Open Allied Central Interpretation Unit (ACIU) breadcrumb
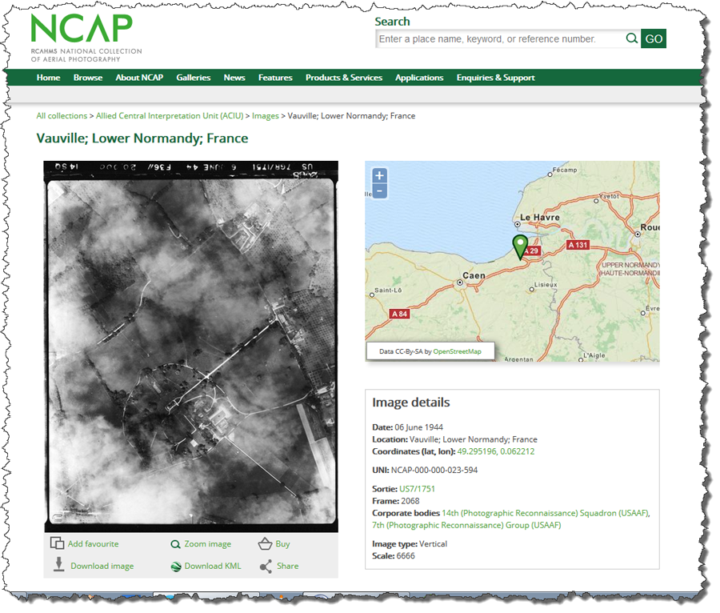This screenshot has width=720, height=613. (x=170, y=116)
